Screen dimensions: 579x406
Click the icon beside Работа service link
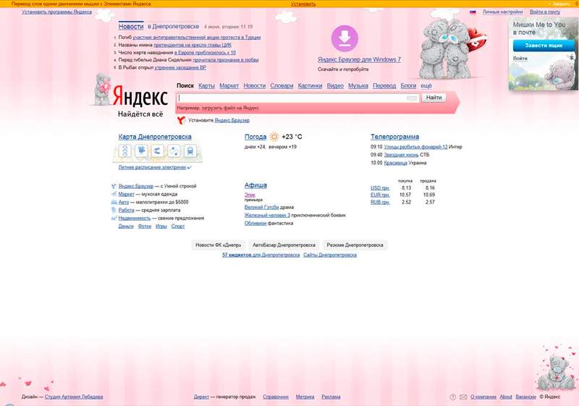point(114,210)
